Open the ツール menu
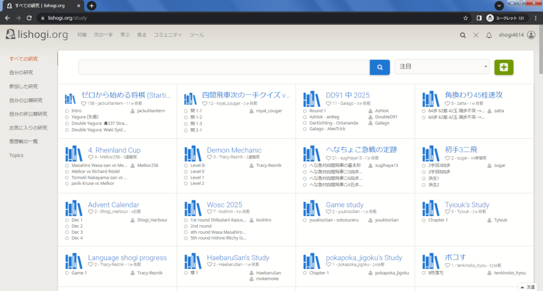This screenshot has height=291, width=543. (x=197, y=35)
